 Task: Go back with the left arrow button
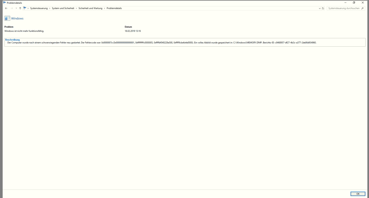pyautogui.click(x=6, y=8)
